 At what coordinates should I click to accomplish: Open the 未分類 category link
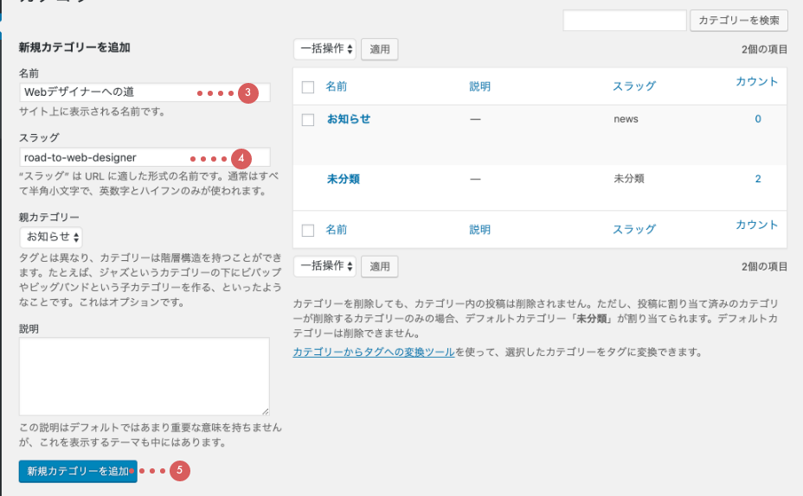(344, 180)
